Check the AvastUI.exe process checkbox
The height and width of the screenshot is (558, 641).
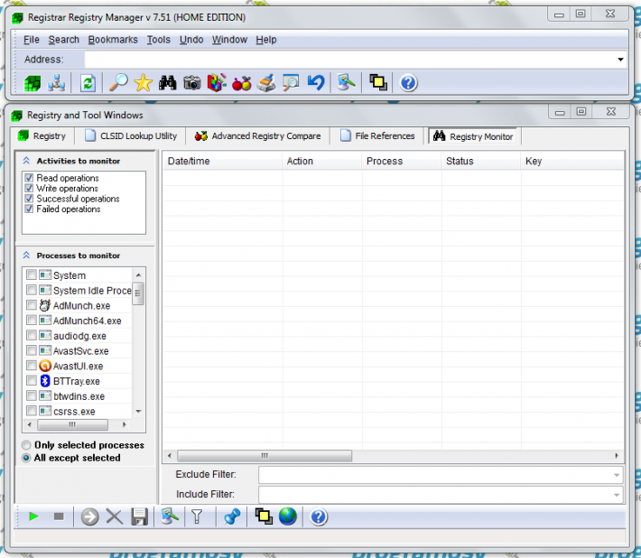pos(32,366)
